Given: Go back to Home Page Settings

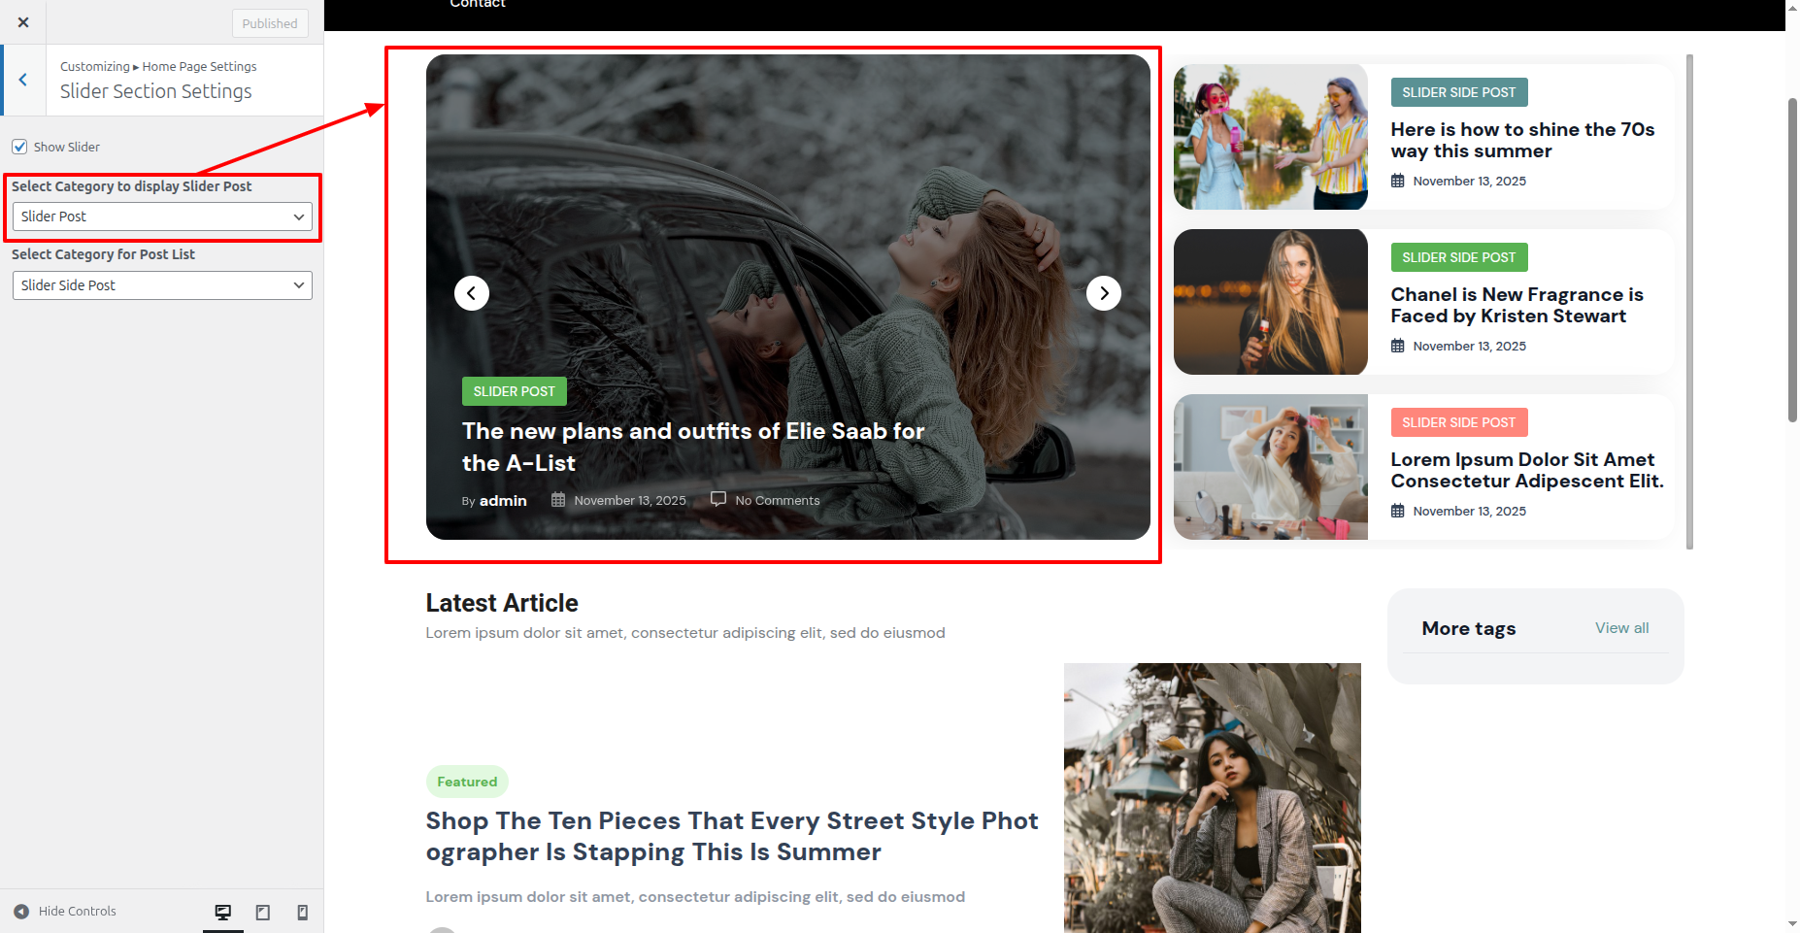Looking at the screenshot, I should click(x=23, y=80).
